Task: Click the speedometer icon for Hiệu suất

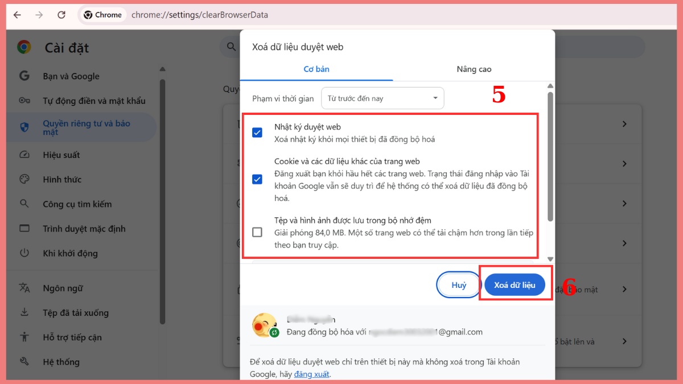Action: click(x=24, y=155)
